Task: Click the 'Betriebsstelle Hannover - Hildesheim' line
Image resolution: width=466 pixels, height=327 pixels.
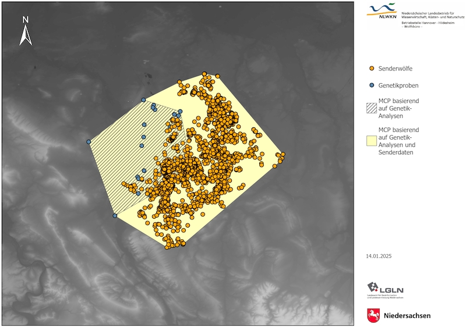Action: [429, 22]
